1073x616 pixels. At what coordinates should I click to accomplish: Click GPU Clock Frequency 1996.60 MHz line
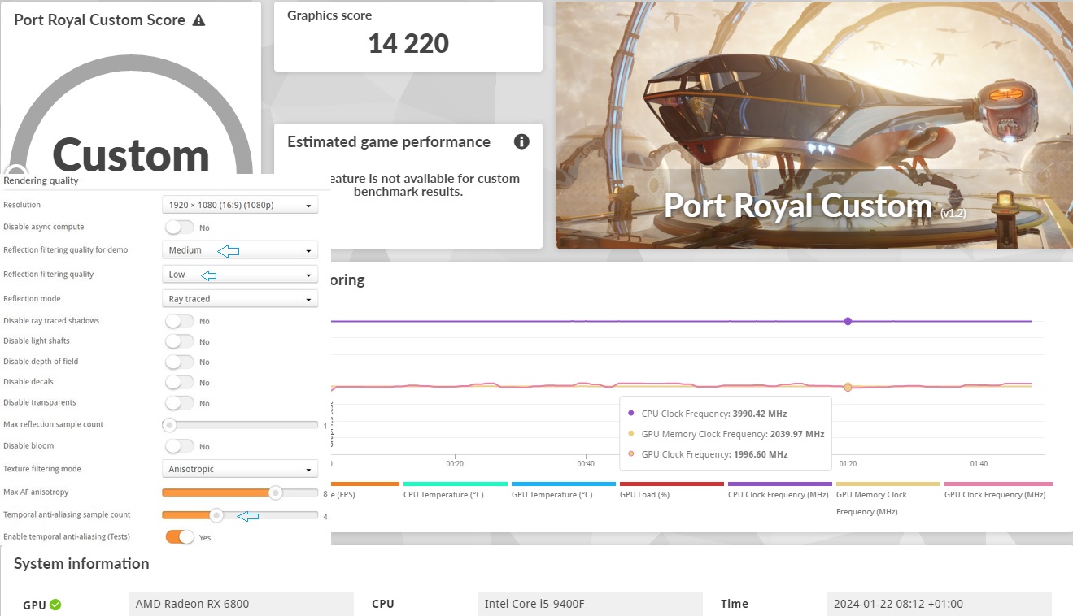(x=707, y=454)
